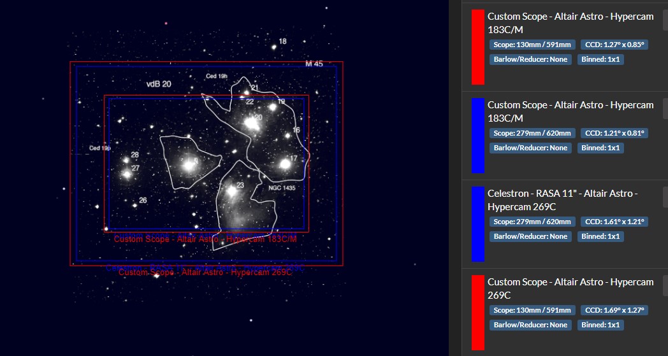Click the blue-bar 'Hypercam 183C/M' card title
Viewport: 668px width, 356px height.
tap(570, 111)
